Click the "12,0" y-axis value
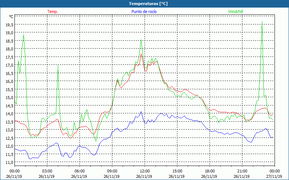The image size is (289, 180). (10, 146)
